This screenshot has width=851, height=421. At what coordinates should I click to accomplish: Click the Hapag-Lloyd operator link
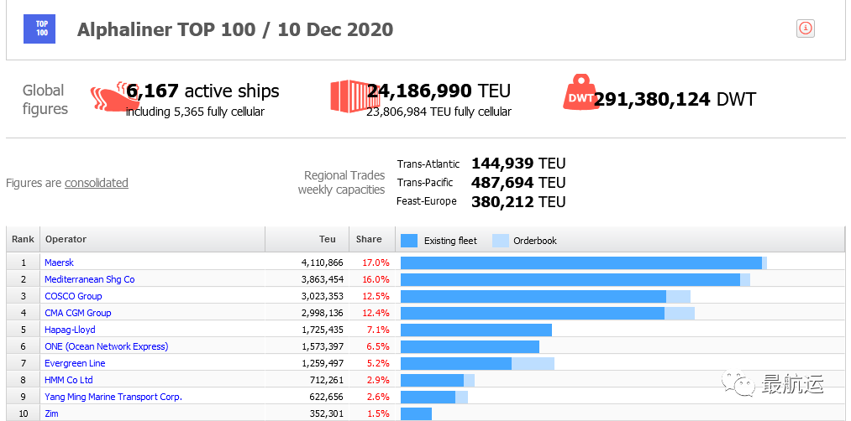coord(70,330)
